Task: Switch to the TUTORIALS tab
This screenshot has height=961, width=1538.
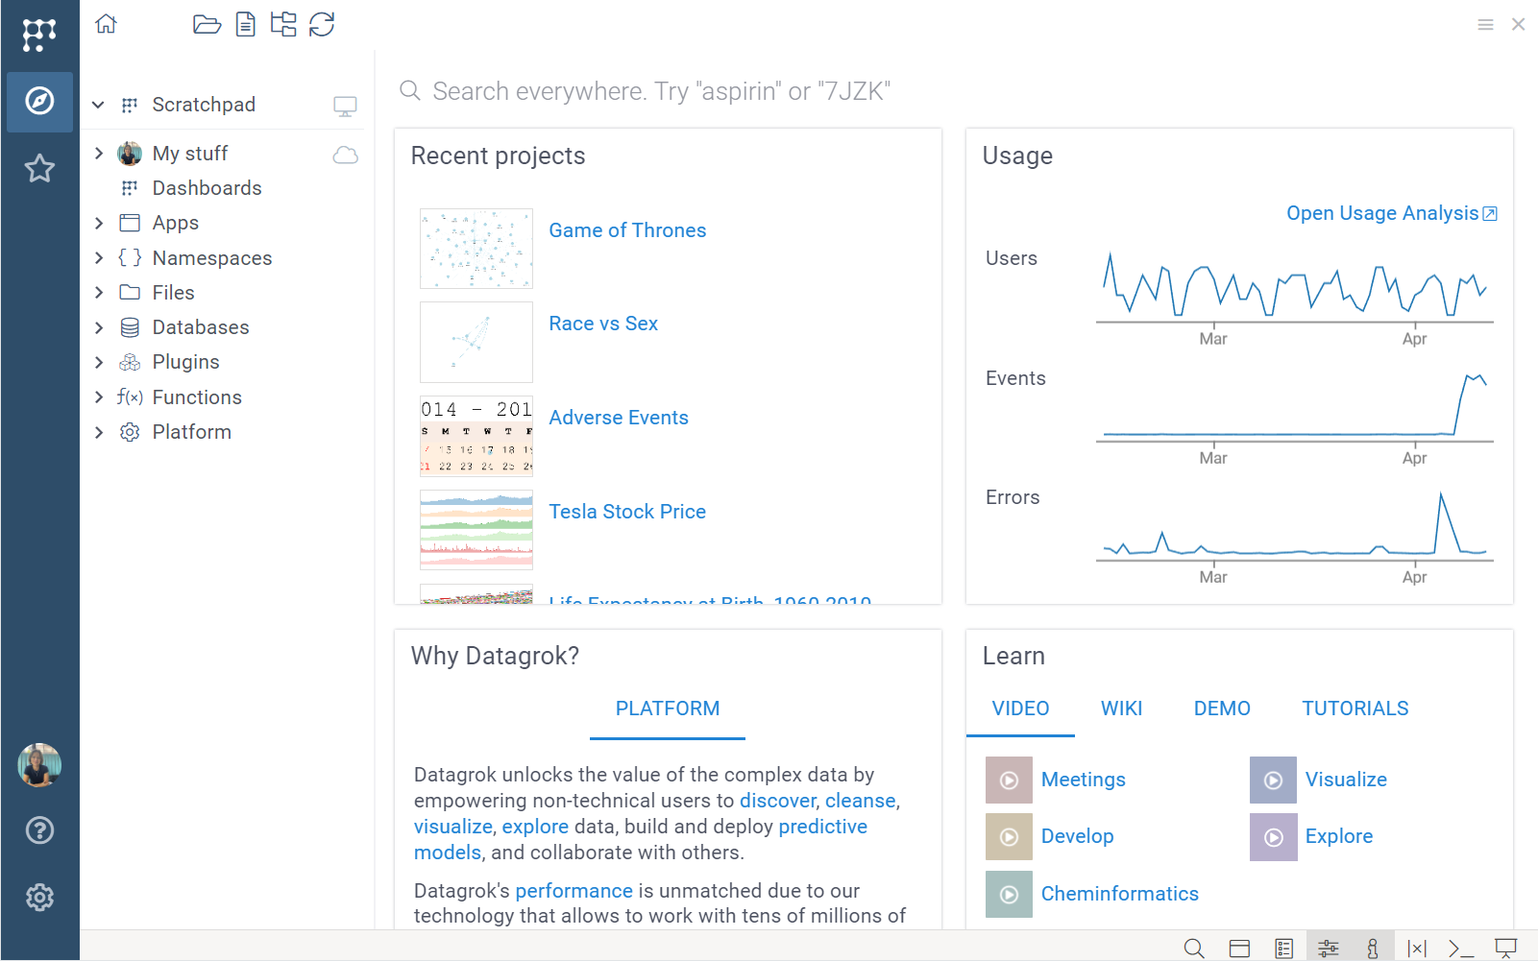Action: tap(1355, 709)
